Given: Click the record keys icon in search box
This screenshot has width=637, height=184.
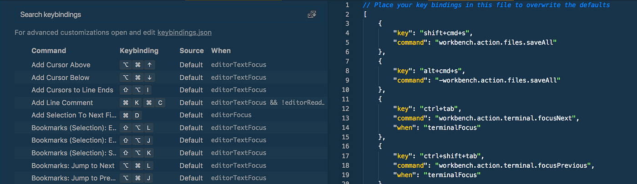Looking at the screenshot, I should [x=312, y=15].
